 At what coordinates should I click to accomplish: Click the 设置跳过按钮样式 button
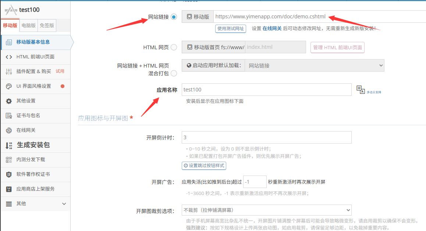[204, 166]
